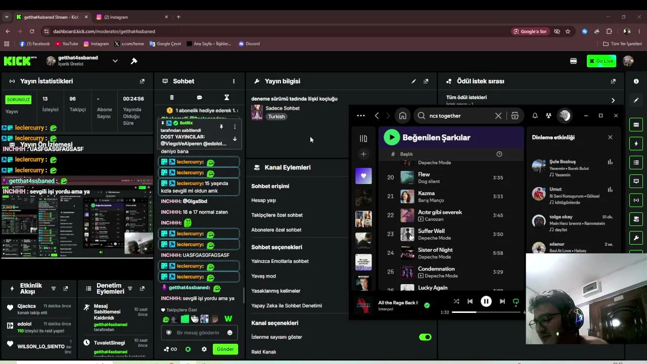Screen dimensions: 647x364
Task: Switch to the Instagram browser tab
Action: (131, 17)
